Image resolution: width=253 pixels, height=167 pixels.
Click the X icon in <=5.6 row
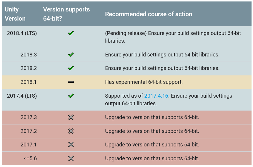[x=71, y=158]
